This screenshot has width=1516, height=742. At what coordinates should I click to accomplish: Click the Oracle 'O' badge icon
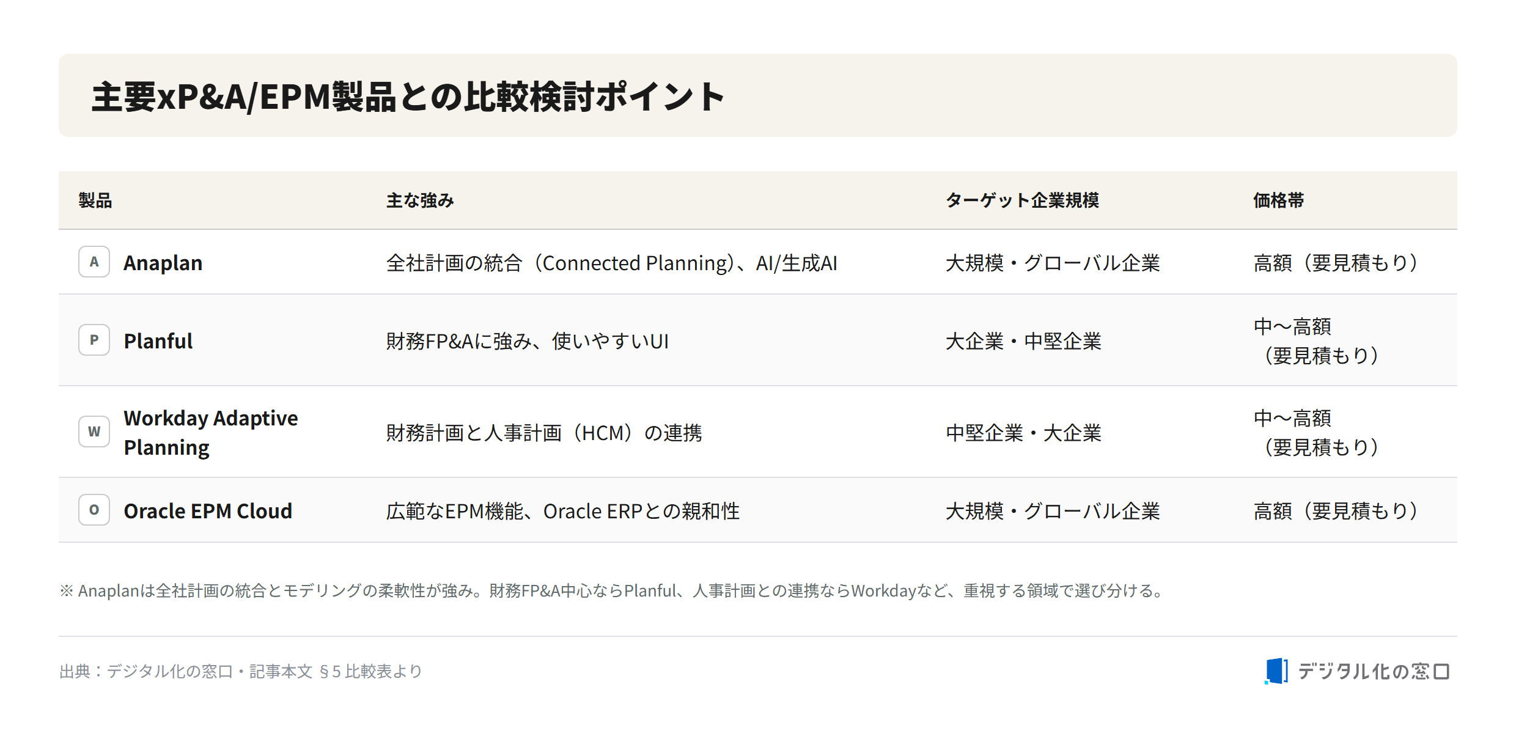(x=94, y=510)
